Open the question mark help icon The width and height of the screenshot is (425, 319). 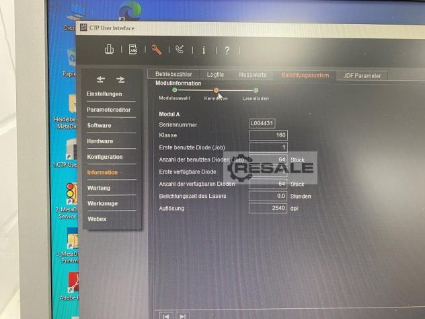227,50
